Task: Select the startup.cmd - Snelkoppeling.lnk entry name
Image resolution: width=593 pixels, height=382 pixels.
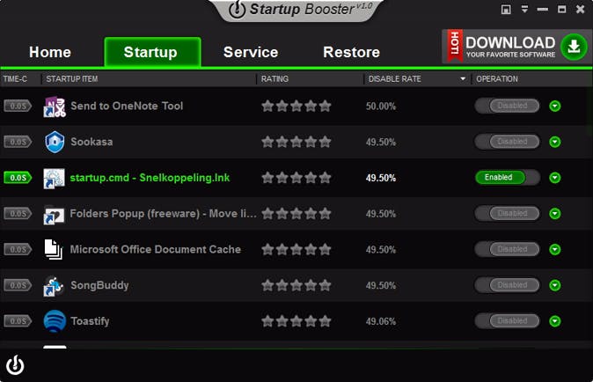Action: point(150,178)
